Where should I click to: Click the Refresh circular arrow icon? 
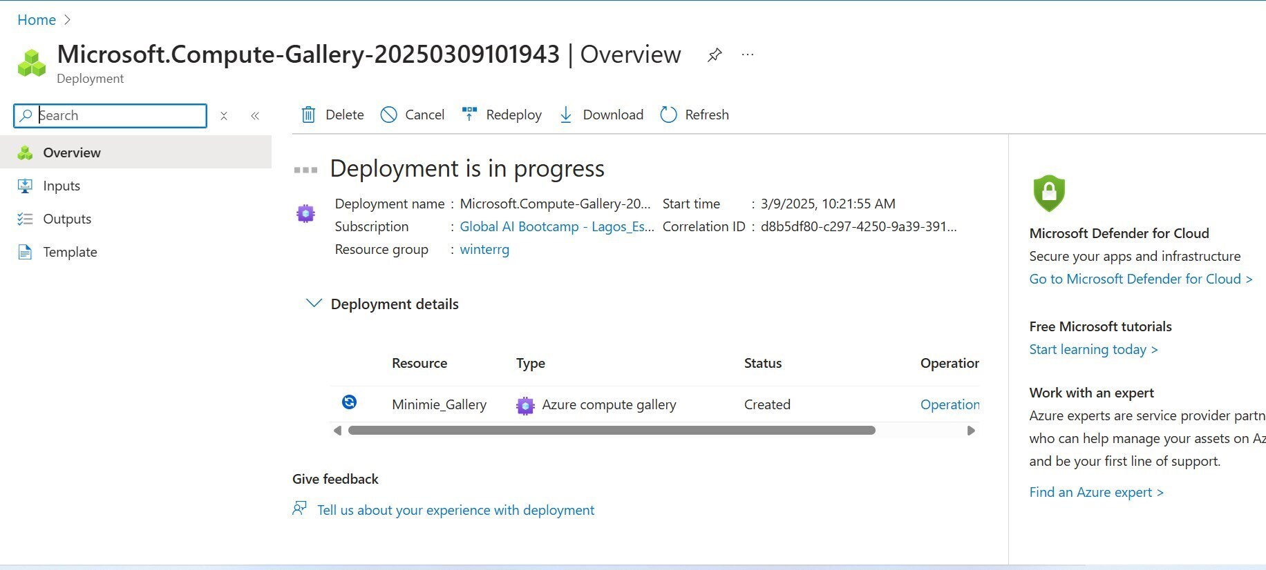tap(668, 115)
